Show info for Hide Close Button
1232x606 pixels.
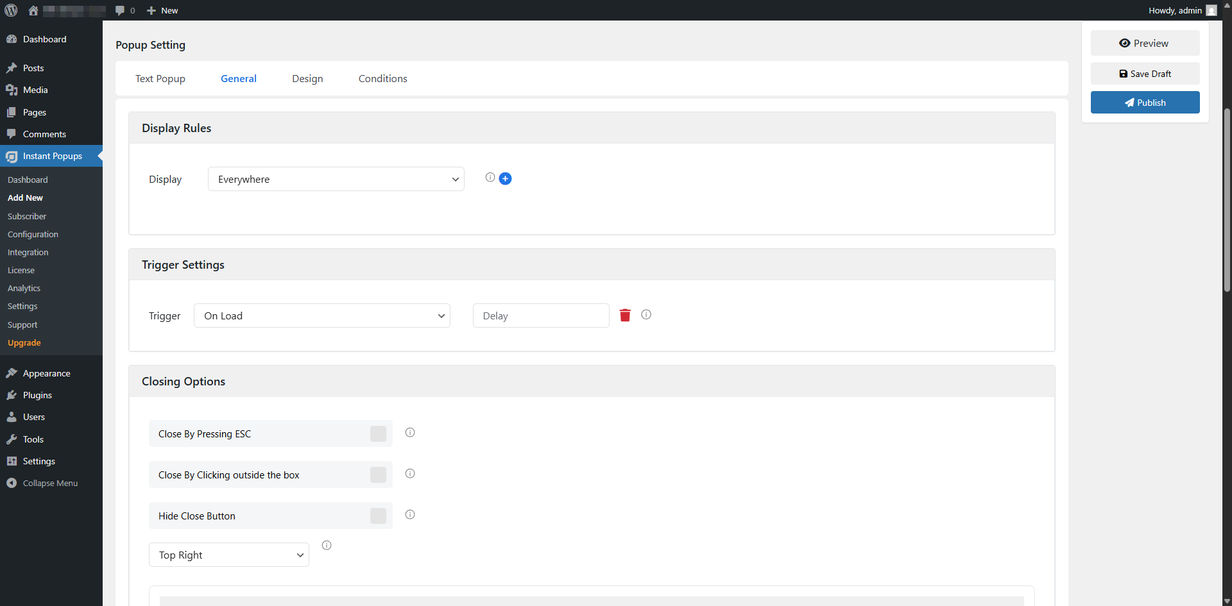[x=410, y=515]
